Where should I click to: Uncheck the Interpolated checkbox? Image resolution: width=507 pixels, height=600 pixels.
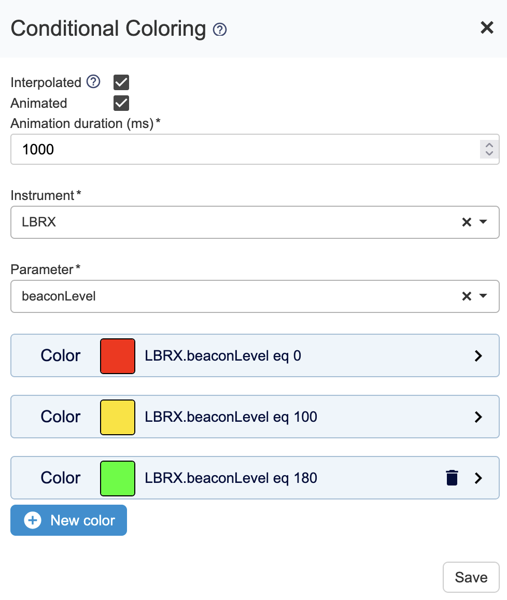coord(121,82)
